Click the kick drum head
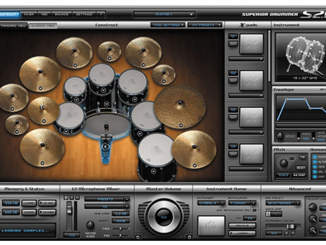The height and width of the screenshot is (245, 326). tap(106, 125)
